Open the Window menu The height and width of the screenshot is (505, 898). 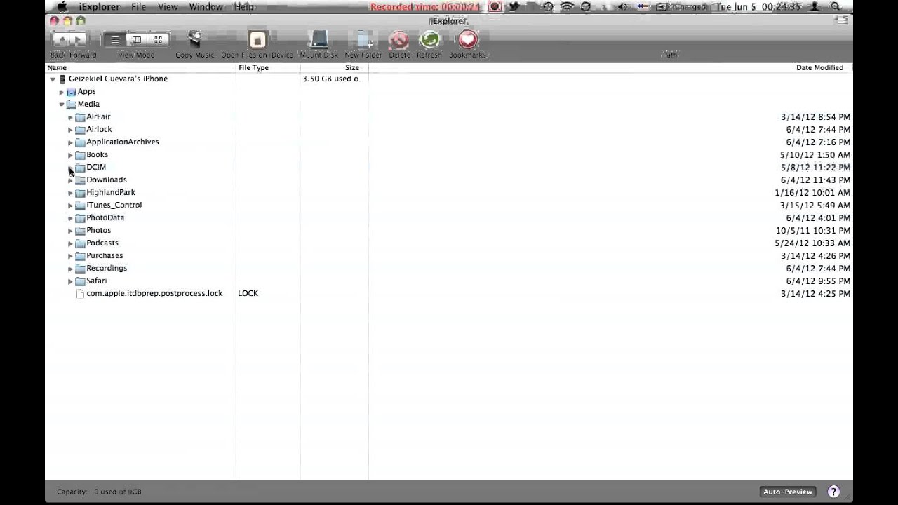(x=206, y=6)
